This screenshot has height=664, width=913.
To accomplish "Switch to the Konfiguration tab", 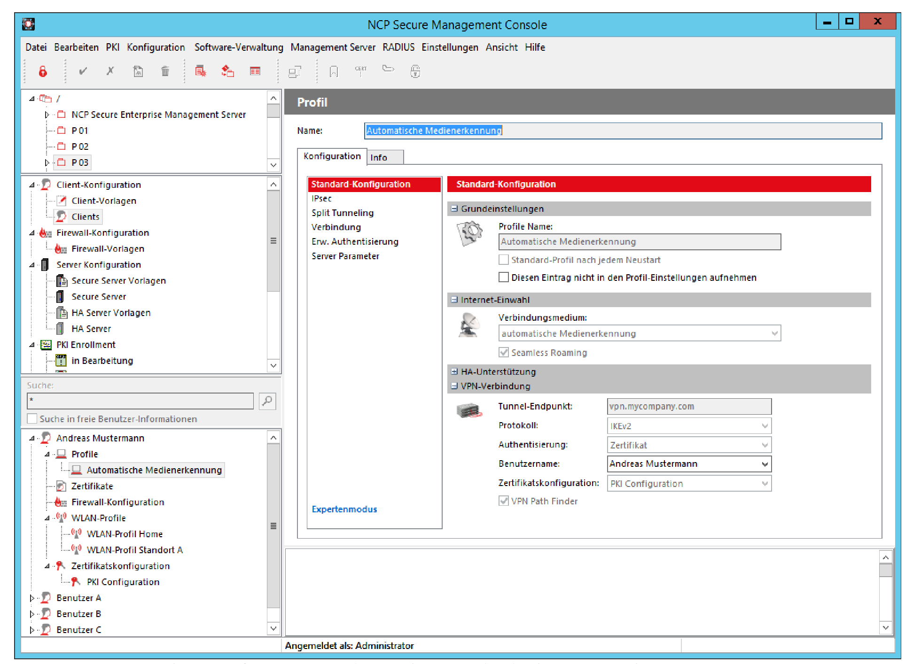I will coord(332,156).
